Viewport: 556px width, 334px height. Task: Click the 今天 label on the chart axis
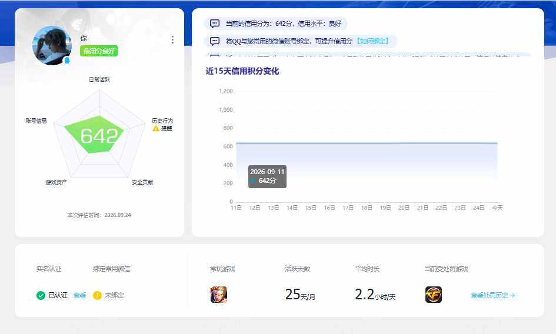[498, 208]
